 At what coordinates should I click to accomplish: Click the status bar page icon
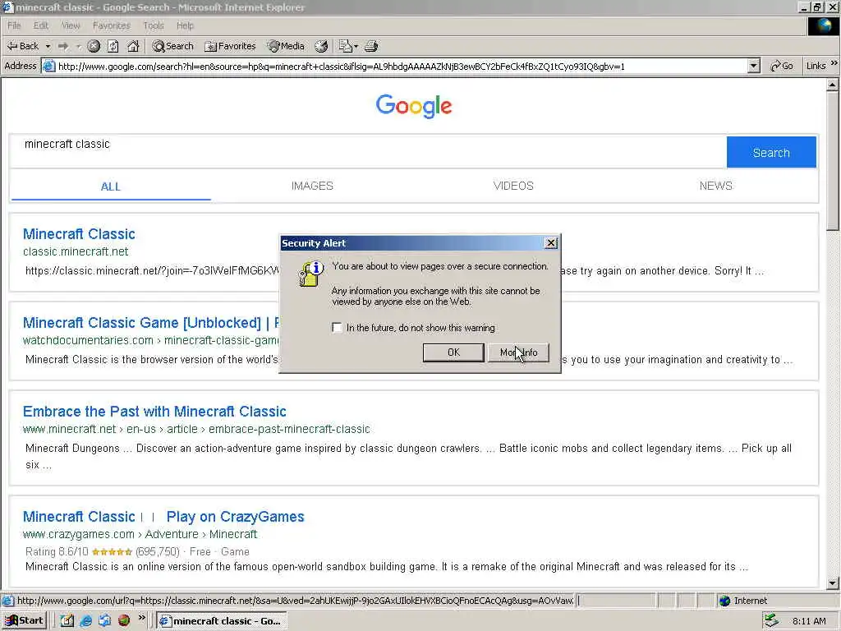click(x=8, y=601)
